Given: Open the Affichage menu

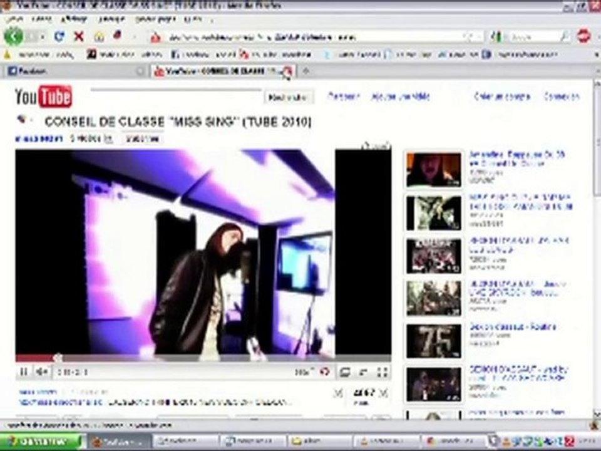Looking at the screenshot, I should [x=74, y=19].
